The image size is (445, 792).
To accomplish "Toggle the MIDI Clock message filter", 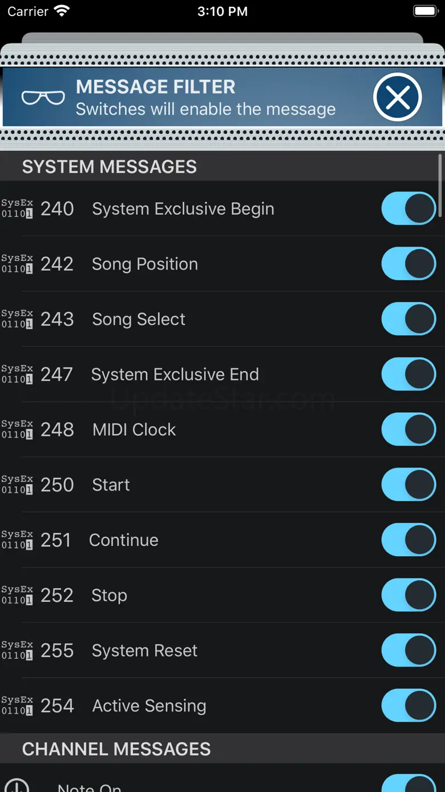I will click(x=408, y=429).
